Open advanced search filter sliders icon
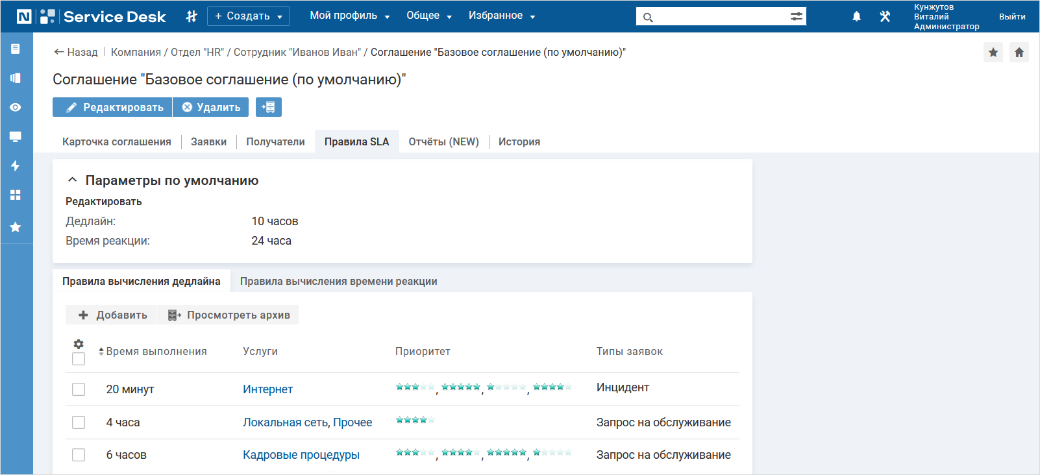 (x=797, y=17)
